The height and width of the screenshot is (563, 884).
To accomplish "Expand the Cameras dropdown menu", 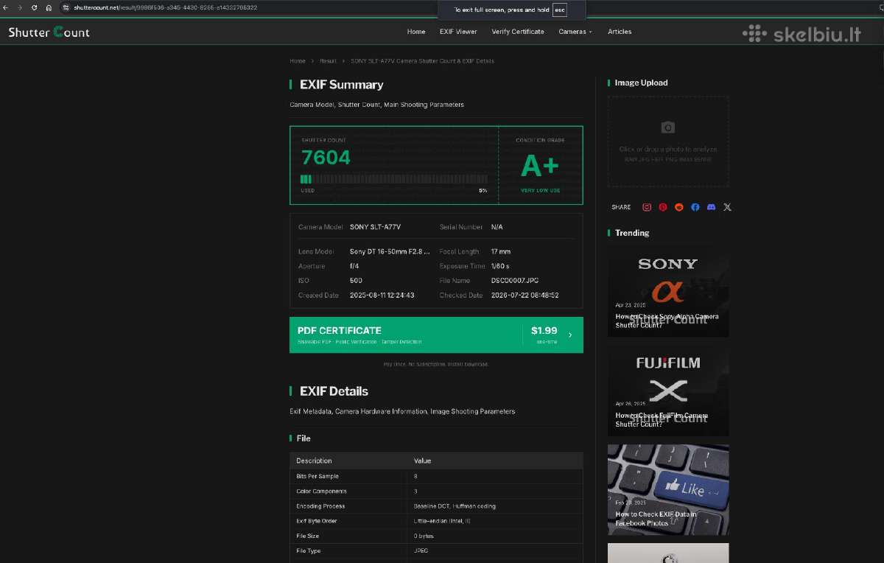I will 575,32.
